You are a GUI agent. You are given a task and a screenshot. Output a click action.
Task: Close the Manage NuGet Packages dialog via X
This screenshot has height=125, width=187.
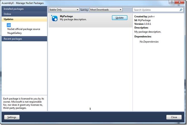tap(179, 2)
